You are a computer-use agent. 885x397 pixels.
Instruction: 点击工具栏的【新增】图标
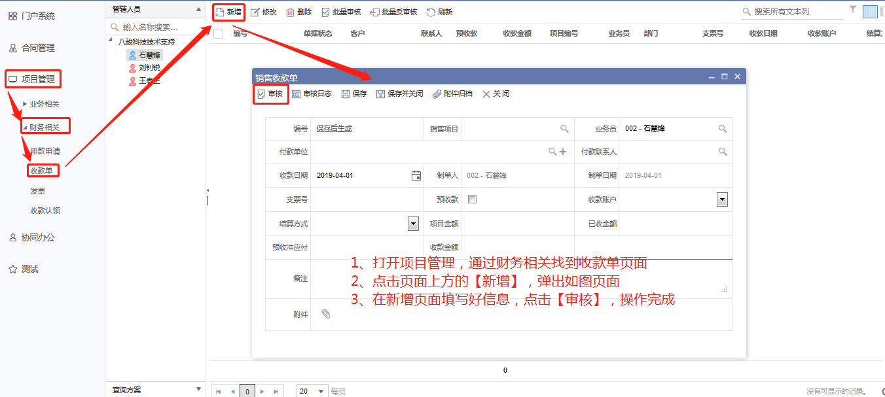(228, 11)
